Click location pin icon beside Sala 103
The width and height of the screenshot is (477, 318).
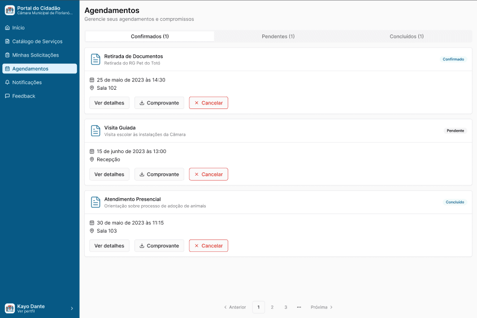pos(92,231)
